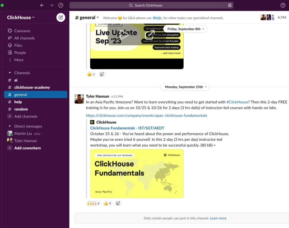The width and height of the screenshot is (289, 228).
Task: Open ClickHouse Fundamentals - IST/SGT/AEDT link
Action: (127, 128)
